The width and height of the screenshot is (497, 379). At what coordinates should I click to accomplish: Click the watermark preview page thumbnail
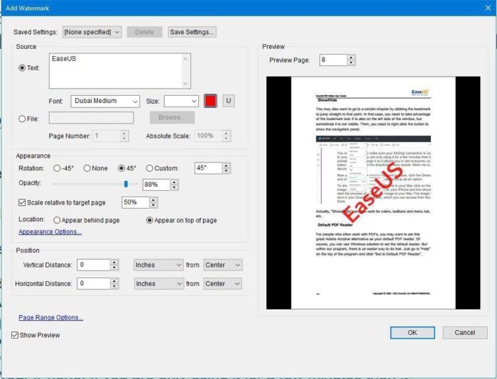pyautogui.click(x=373, y=192)
